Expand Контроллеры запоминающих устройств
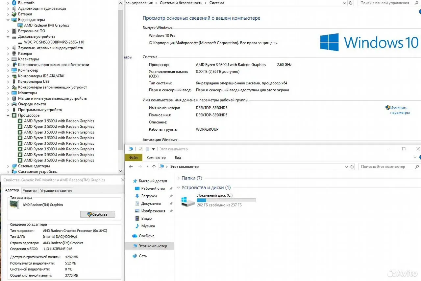Image resolution: width=421 pixels, height=281 pixels. tap(8, 87)
